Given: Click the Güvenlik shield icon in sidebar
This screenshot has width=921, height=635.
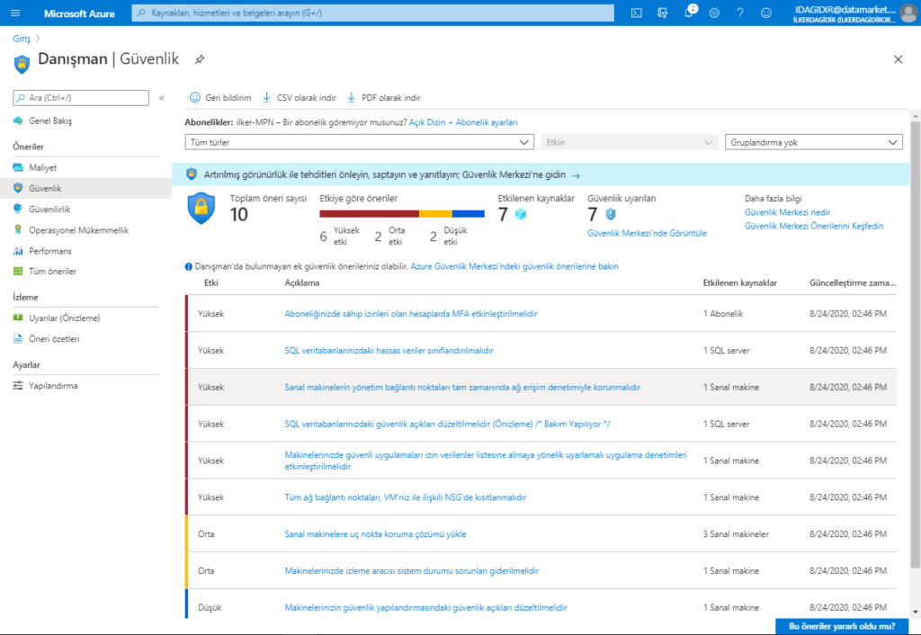Looking at the screenshot, I should pyautogui.click(x=18, y=189).
